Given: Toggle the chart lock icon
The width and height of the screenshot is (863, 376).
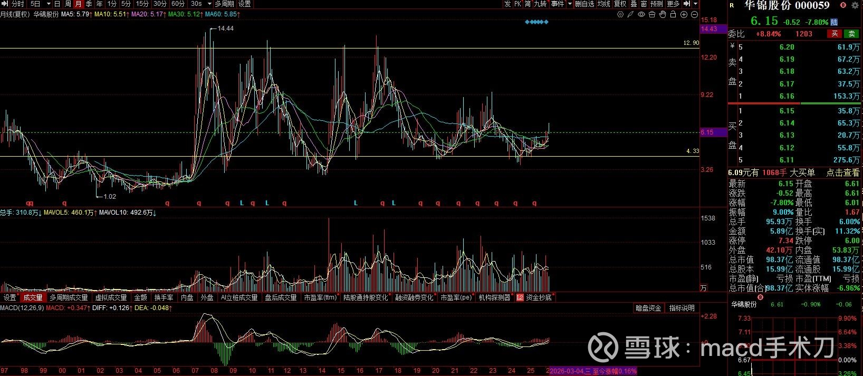Looking at the screenshot, I should [x=673, y=15].
